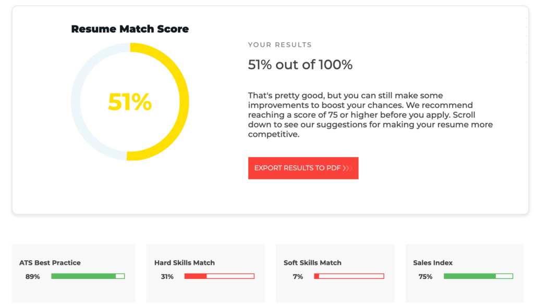Click the chevron arrows on the export button

pos(348,168)
